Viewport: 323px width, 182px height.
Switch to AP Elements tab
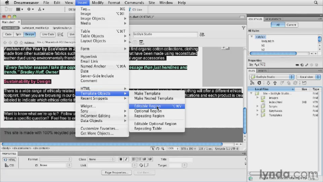(273, 19)
